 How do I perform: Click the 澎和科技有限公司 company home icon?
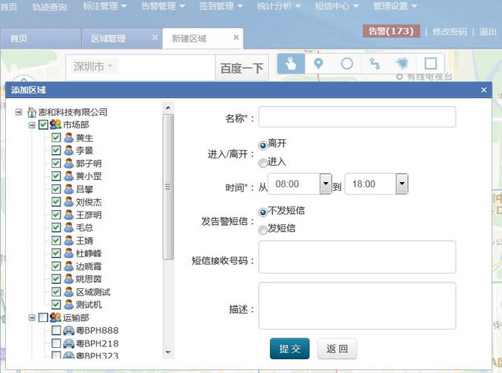click(x=32, y=112)
